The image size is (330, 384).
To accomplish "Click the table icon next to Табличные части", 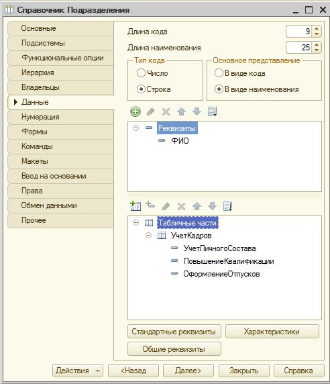I will coord(149,223).
